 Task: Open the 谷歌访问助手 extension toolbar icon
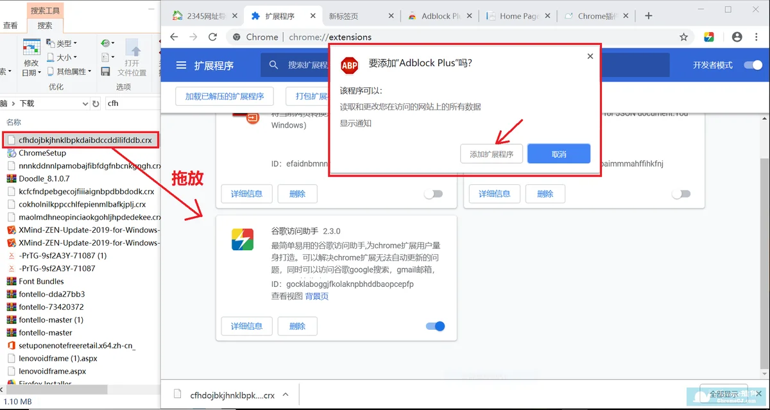tap(709, 37)
